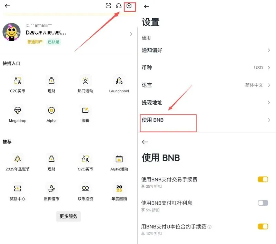Tap the 快捷入口 heading
276x244 pixels.
tap(11, 64)
